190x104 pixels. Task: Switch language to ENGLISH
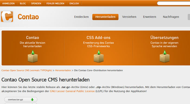pyautogui.click(x=74, y=4)
